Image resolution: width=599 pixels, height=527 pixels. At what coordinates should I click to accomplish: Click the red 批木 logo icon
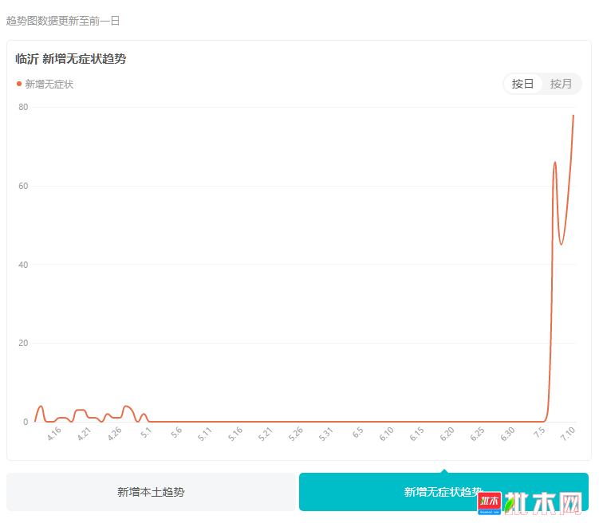[489, 502]
